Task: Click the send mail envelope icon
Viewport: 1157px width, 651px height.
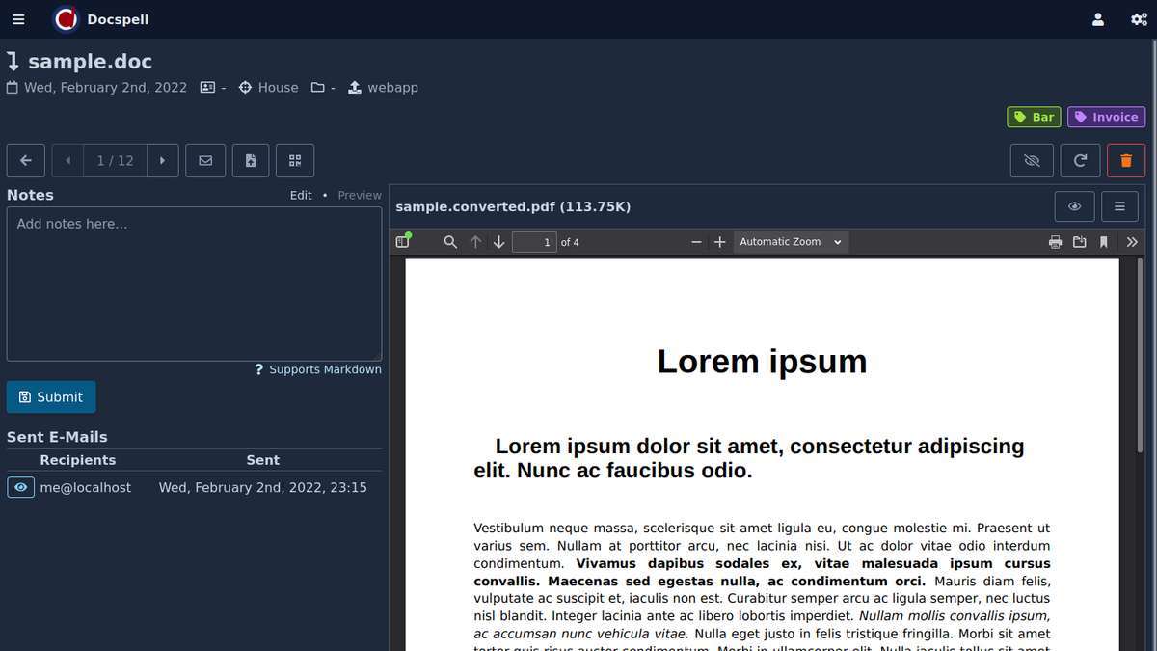Action: coord(205,161)
